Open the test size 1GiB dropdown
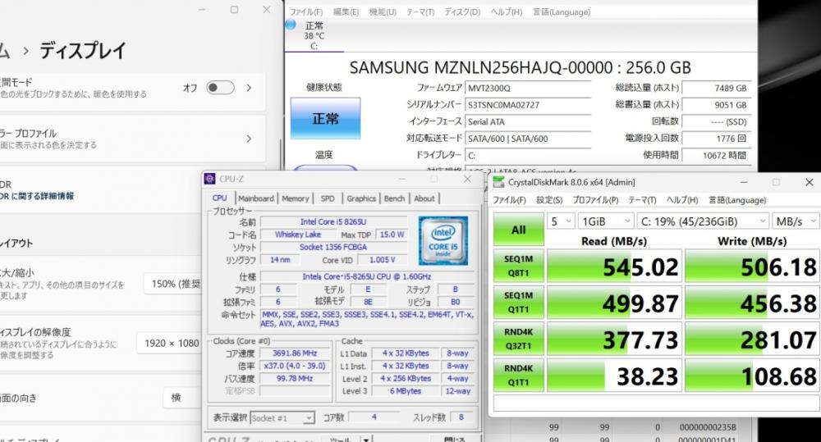The width and height of the screenshot is (821, 442). (x=607, y=221)
